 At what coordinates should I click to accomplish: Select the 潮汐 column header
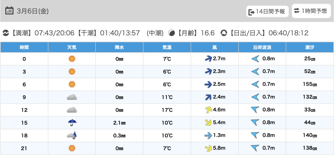click(x=309, y=47)
